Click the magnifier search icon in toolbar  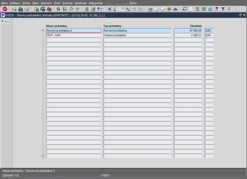tap(128, 9)
